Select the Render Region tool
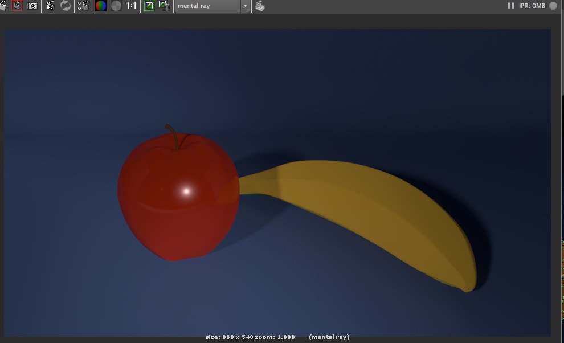This screenshot has width=564, height=343. point(17,6)
